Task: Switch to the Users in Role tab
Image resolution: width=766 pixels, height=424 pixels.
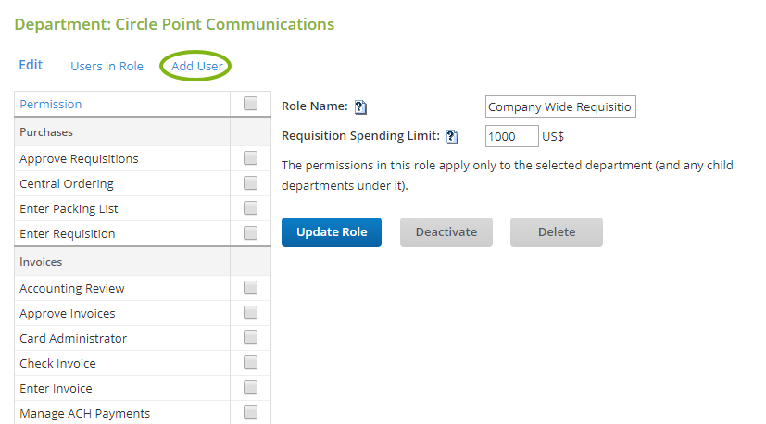Action: coord(107,66)
